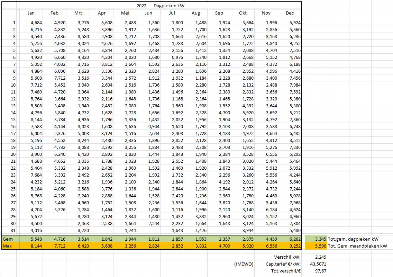Image resolution: width=393 pixels, height=277 pixels.
Task: Click the "Verschil kW:" label cell
Action: (288, 257)
